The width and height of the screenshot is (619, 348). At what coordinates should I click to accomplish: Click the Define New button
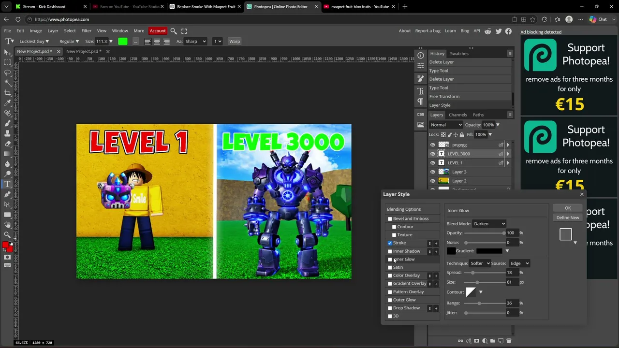pos(568,217)
